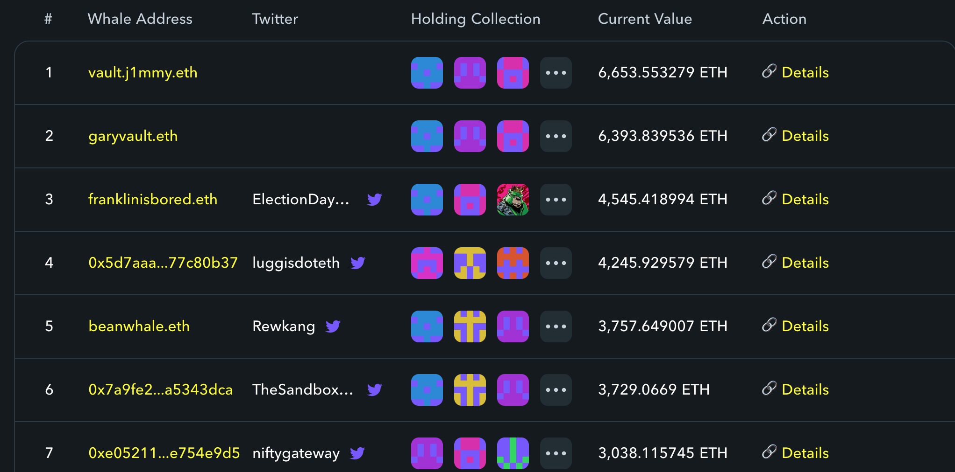Image resolution: width=955 pixels, height=472 pixels.
Task: Open Details for garyvault.eth
Action: tap(805, 136)
